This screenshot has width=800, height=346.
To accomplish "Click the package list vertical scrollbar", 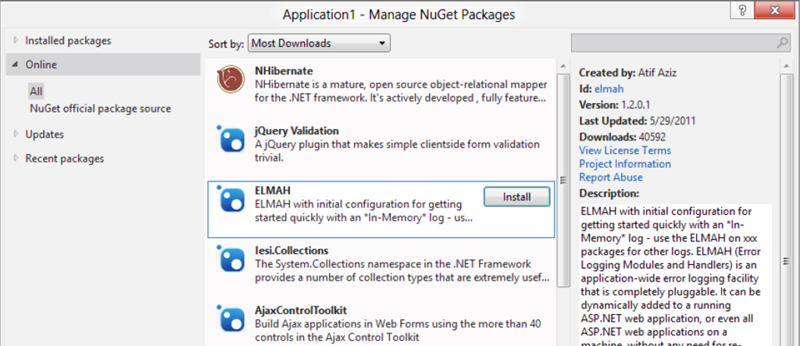I will [562, 180].
